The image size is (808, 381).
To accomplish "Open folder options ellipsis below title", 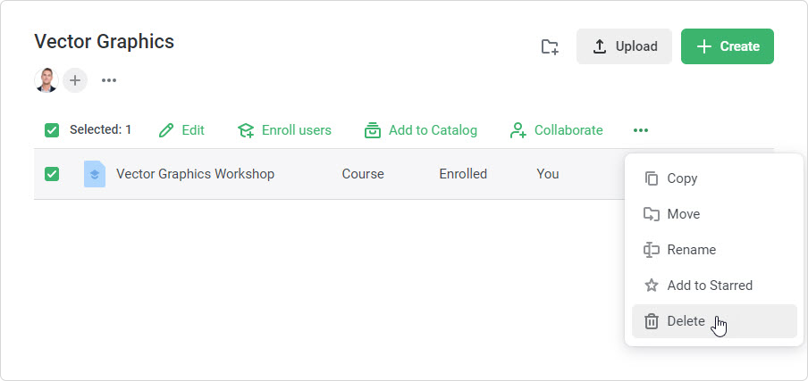I will [x=109, y=80].
